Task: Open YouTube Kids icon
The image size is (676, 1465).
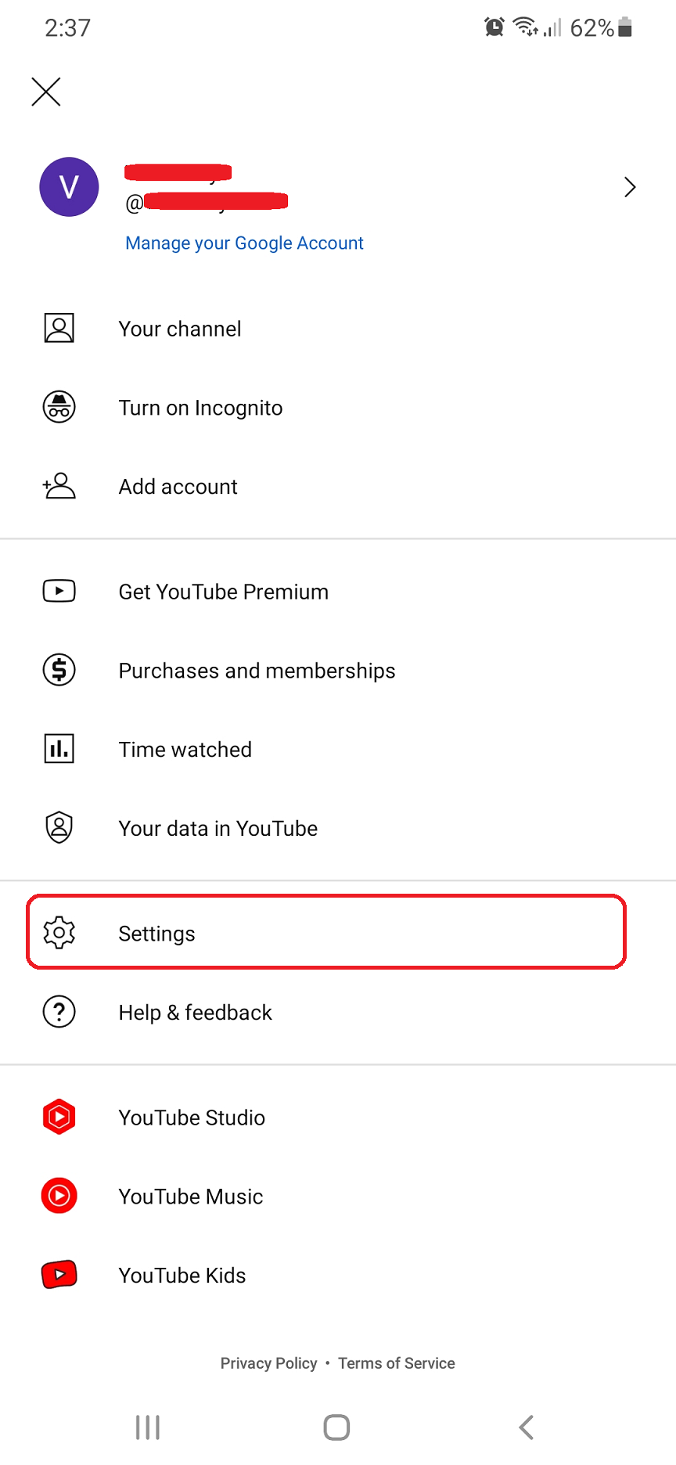Action: point(59,1274)
